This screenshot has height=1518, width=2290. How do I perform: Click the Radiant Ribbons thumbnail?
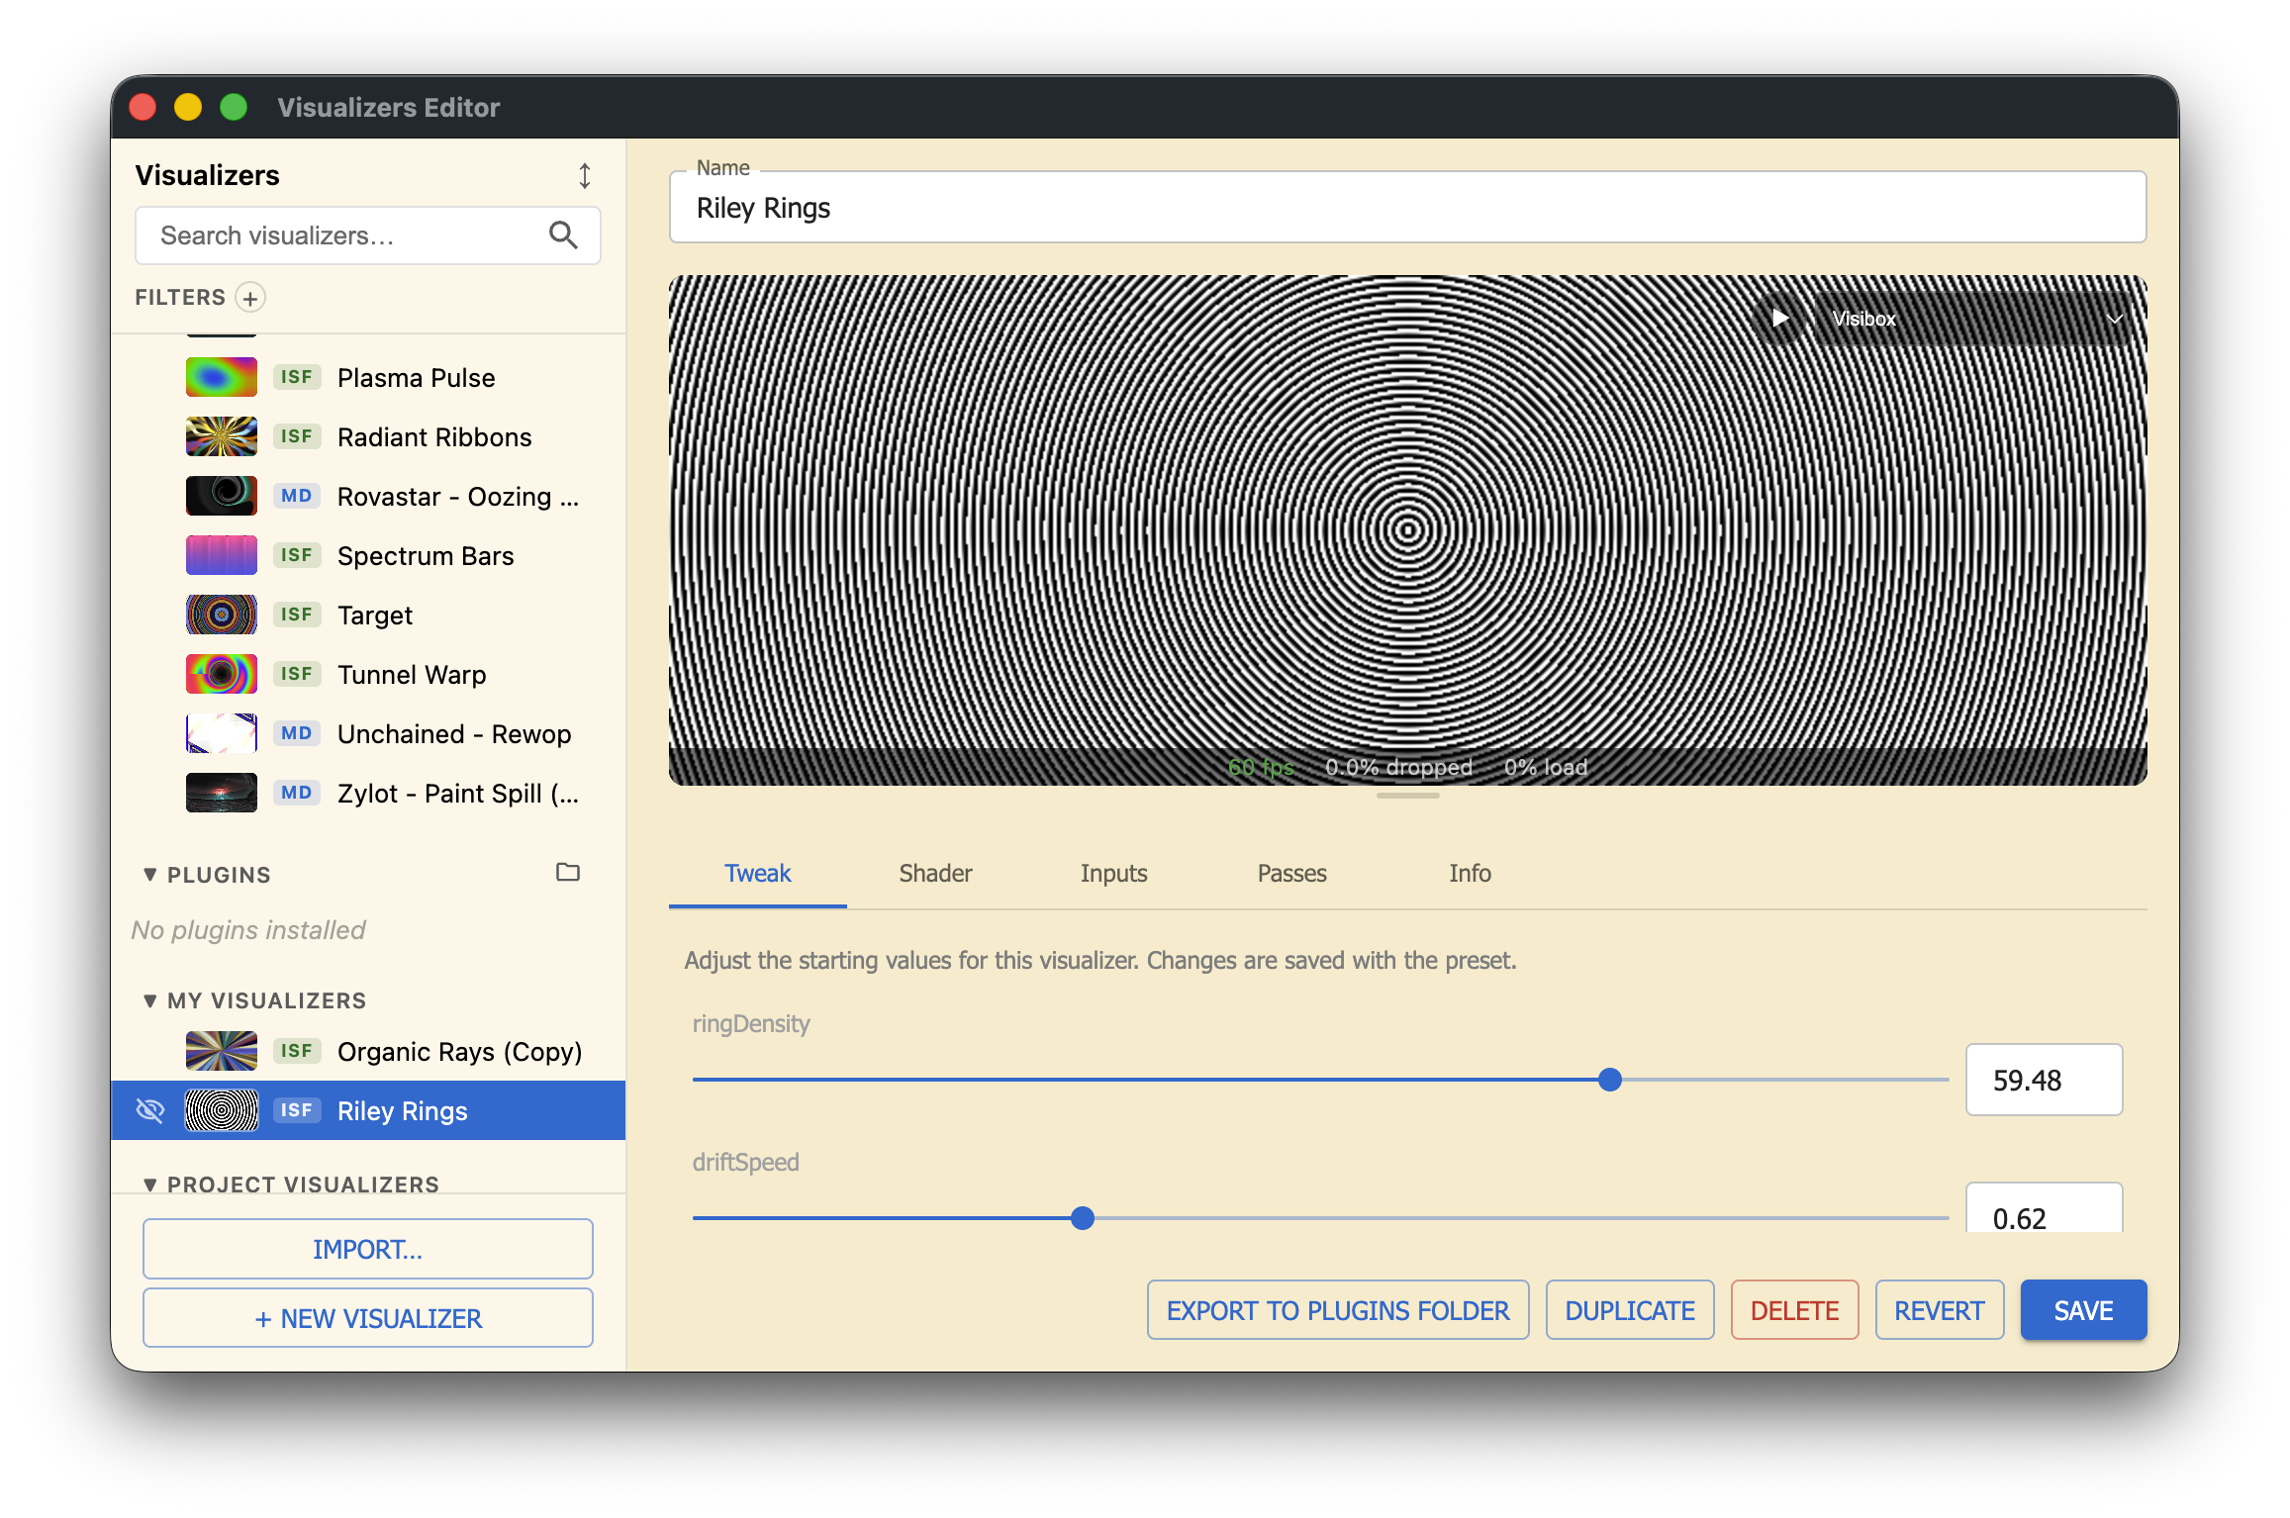click(222, 436)
